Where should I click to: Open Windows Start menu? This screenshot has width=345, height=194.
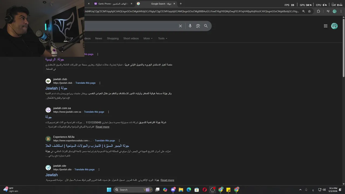[x=109, y=190]
